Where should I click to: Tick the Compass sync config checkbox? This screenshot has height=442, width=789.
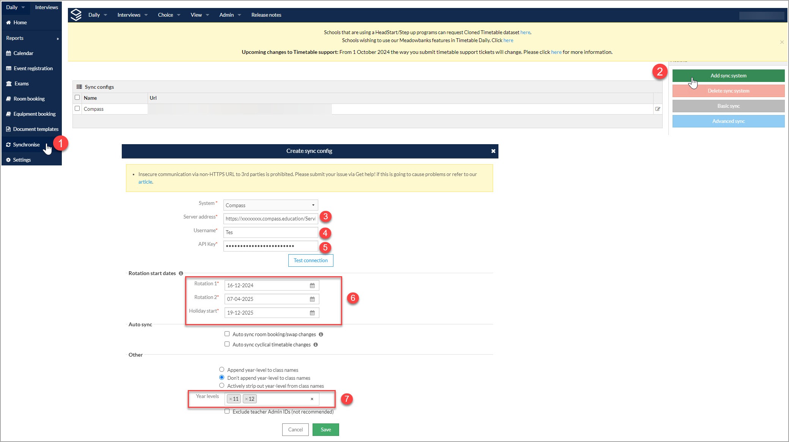tap(77, 109)
